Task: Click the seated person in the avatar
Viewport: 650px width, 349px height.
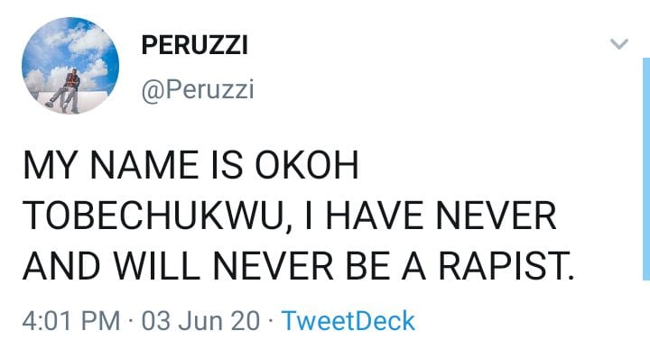Action: 66,92
